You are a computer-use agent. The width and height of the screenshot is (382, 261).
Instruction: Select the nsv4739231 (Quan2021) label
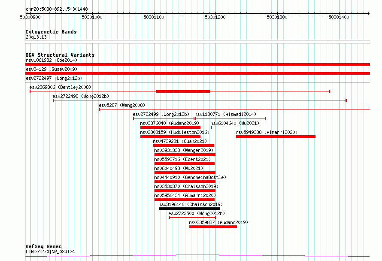180,141
